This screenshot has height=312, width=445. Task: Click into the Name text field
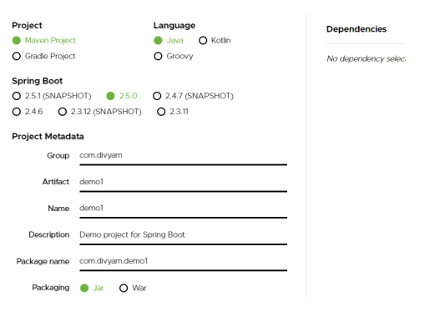click(184, 209)
